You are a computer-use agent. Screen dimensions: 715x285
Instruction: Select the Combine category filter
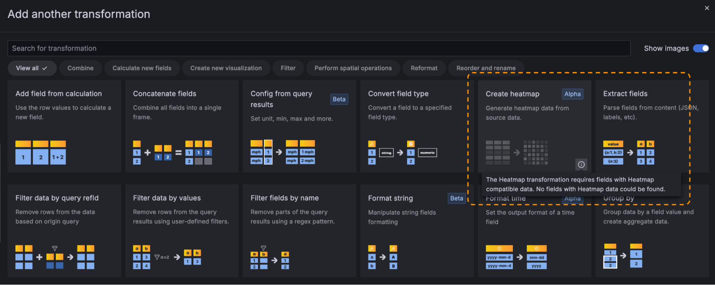pos(80,68)
